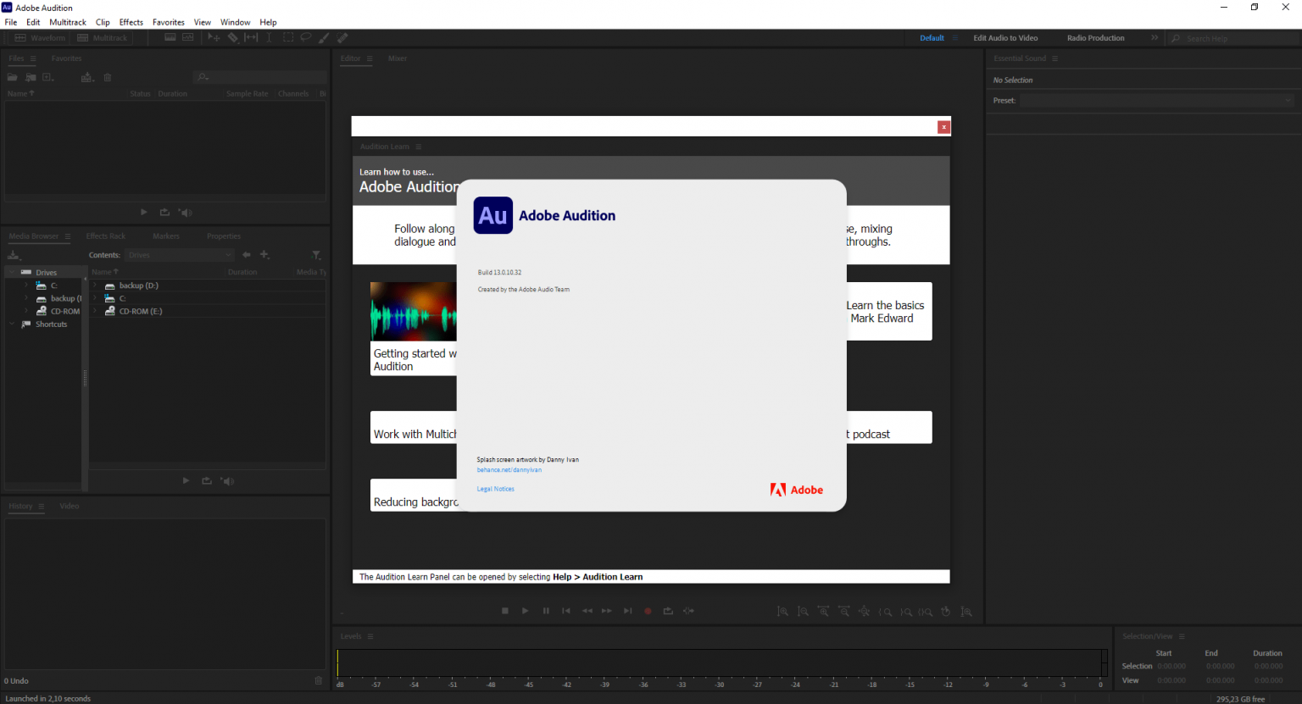Click the Files panel search field
Viewport: 1302px width, 704px height.
click(x=259, y=77)
